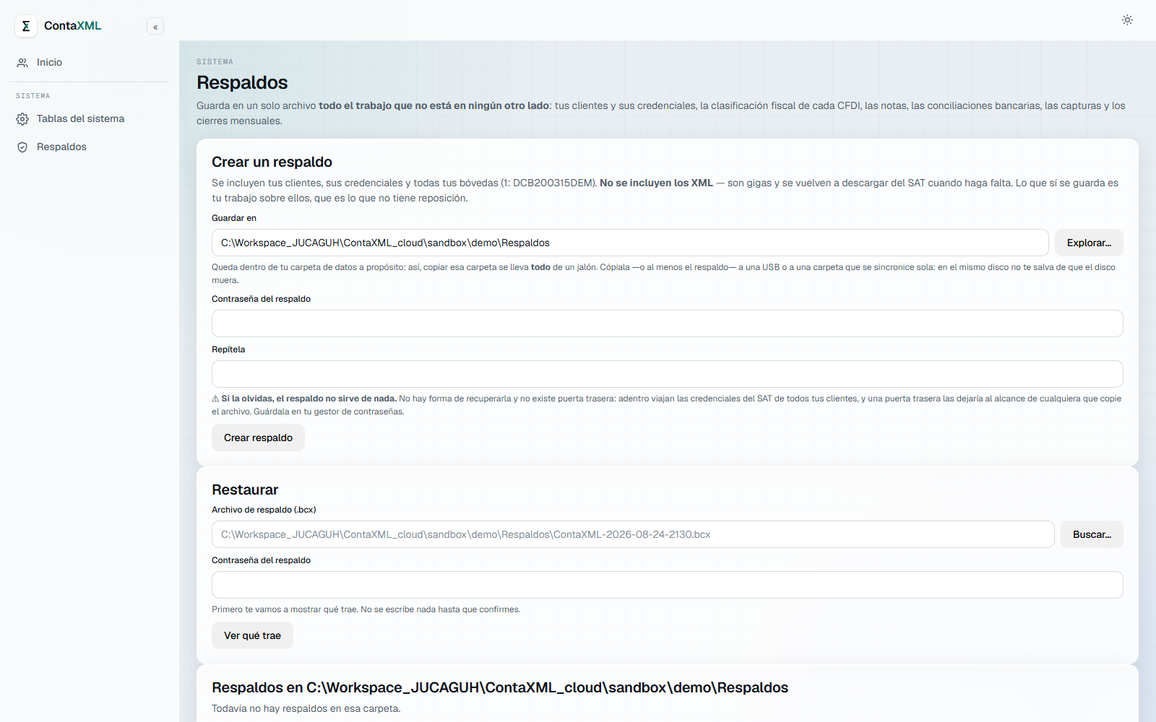Click the 'No se incluyen los XML' bold text
Image resolution: width=1156 pixels, height=722 pixels.
(656, 183)
